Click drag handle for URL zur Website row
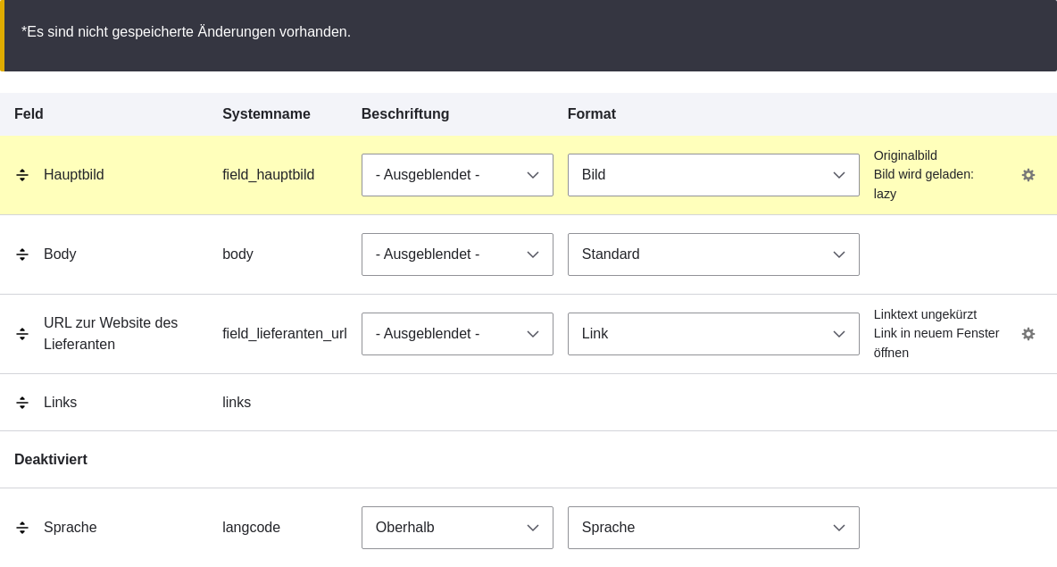1057x567 pixels. pyautogui.click(x=22, y=334)
